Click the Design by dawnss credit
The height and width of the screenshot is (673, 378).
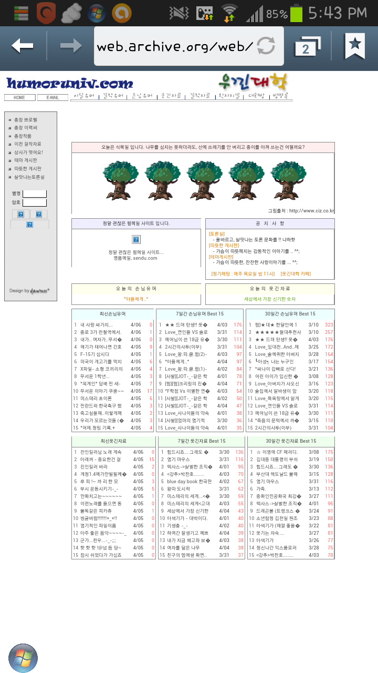click(x=29, y=291)
